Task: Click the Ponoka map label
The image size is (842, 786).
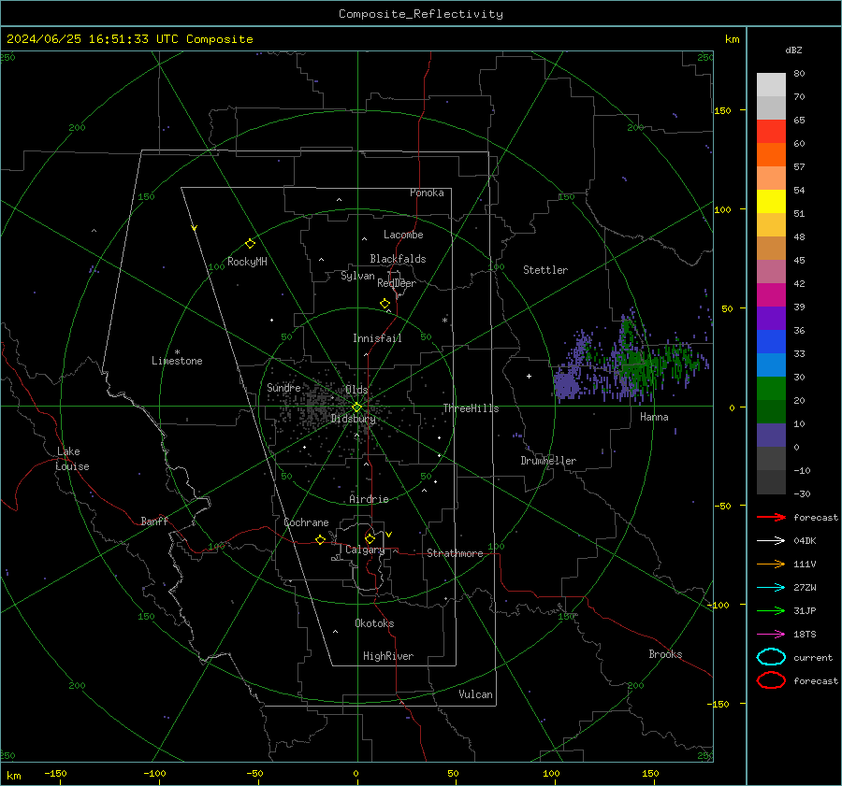Action: coord(427,193)
